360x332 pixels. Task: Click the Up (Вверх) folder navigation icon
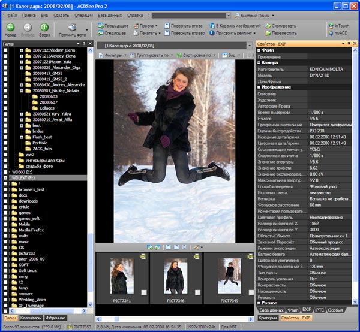tap(45, 28)
